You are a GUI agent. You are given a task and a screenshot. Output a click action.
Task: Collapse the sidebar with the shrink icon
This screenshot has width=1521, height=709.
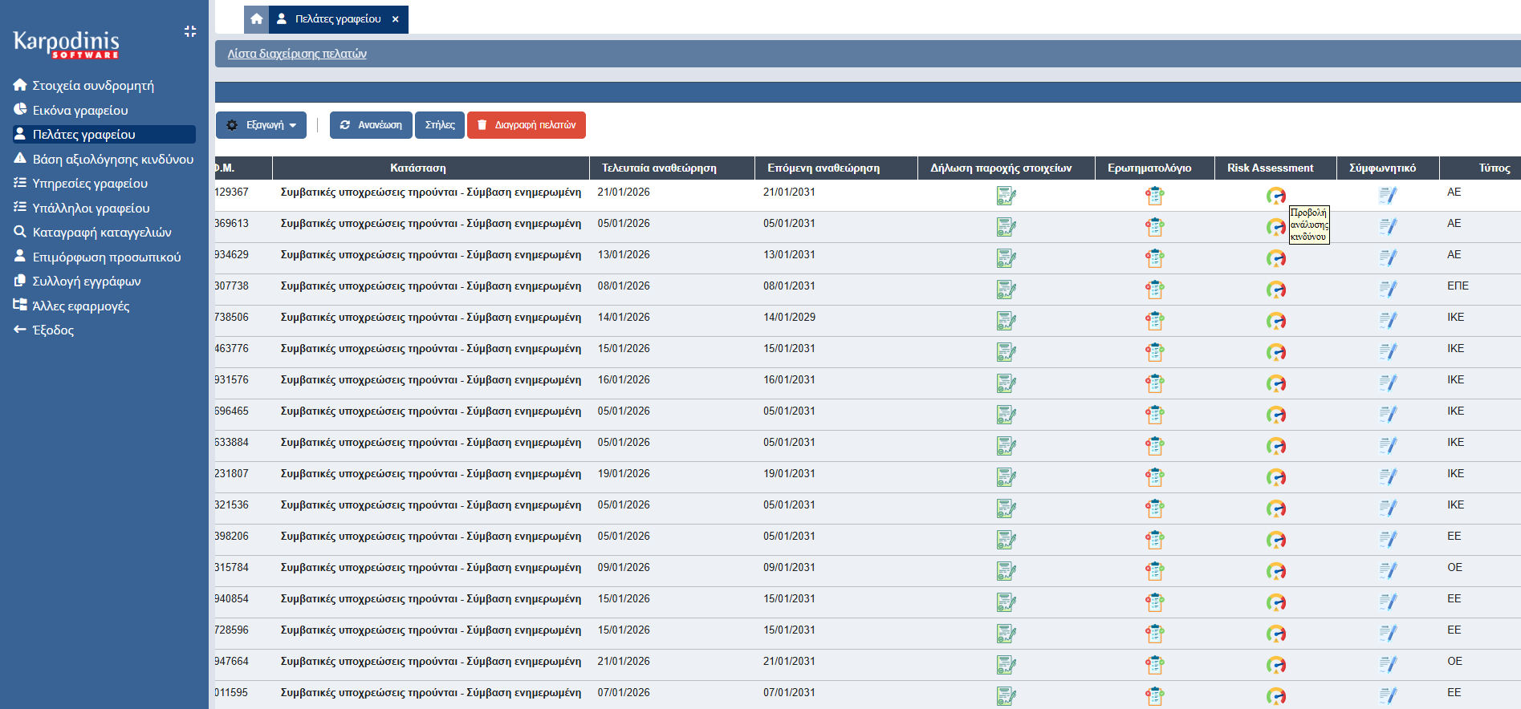(190, 31)
